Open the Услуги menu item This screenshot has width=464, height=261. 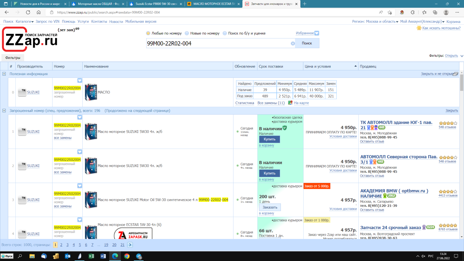point(83,21)
